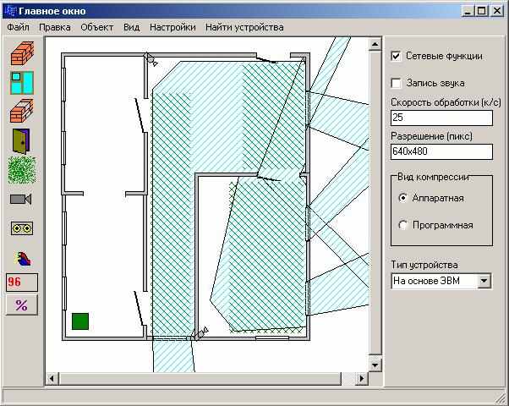Screen dimensions: 509x406
Task: Open the Тип устройства dropdown
Action: [x=484, y=281]
